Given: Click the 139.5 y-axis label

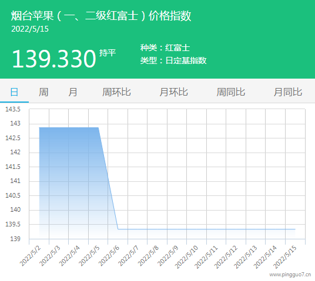Looking at the screenshot, I should click(x=13, y=224).
